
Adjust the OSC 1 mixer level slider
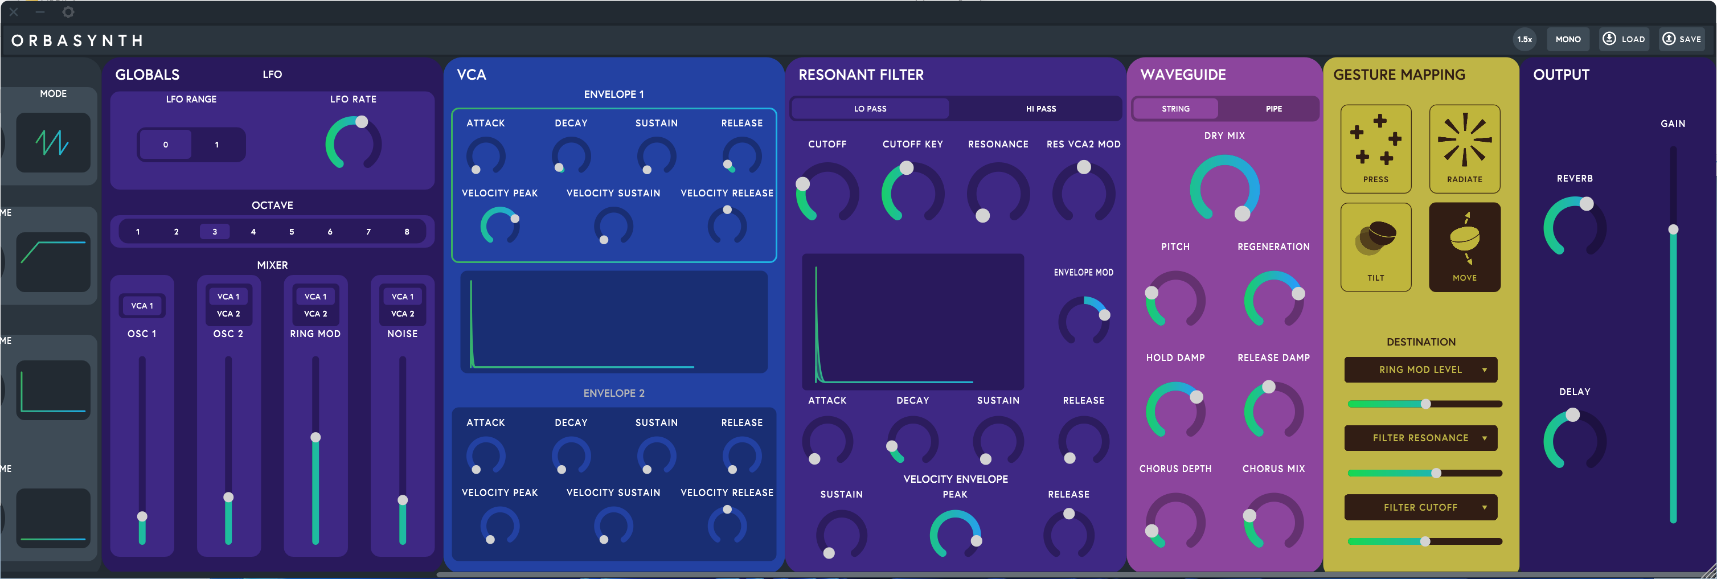pyautogui.click(x=142, y=450)
